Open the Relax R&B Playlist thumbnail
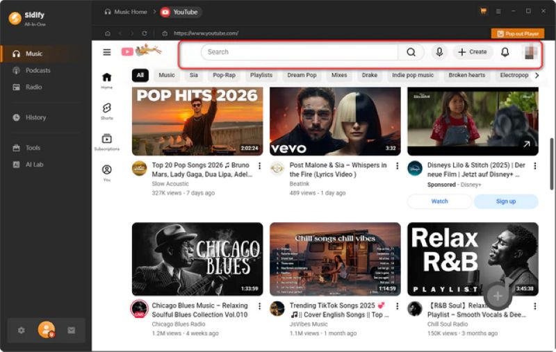 pos(473,259)
